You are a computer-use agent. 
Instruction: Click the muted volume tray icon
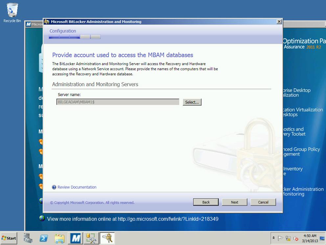point(295,238)
